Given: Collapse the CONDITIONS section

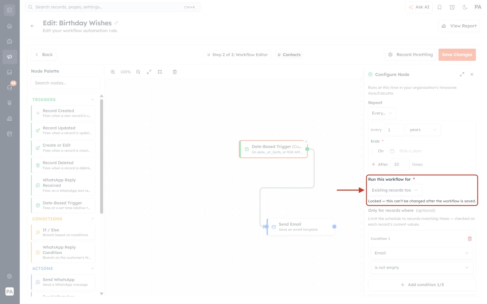Looking at the screenshot, I should coord(92,219).
